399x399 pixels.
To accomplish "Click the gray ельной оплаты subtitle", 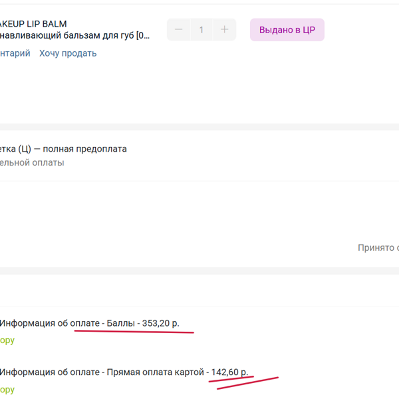I will pyautogui.click(x=32, y=163).
